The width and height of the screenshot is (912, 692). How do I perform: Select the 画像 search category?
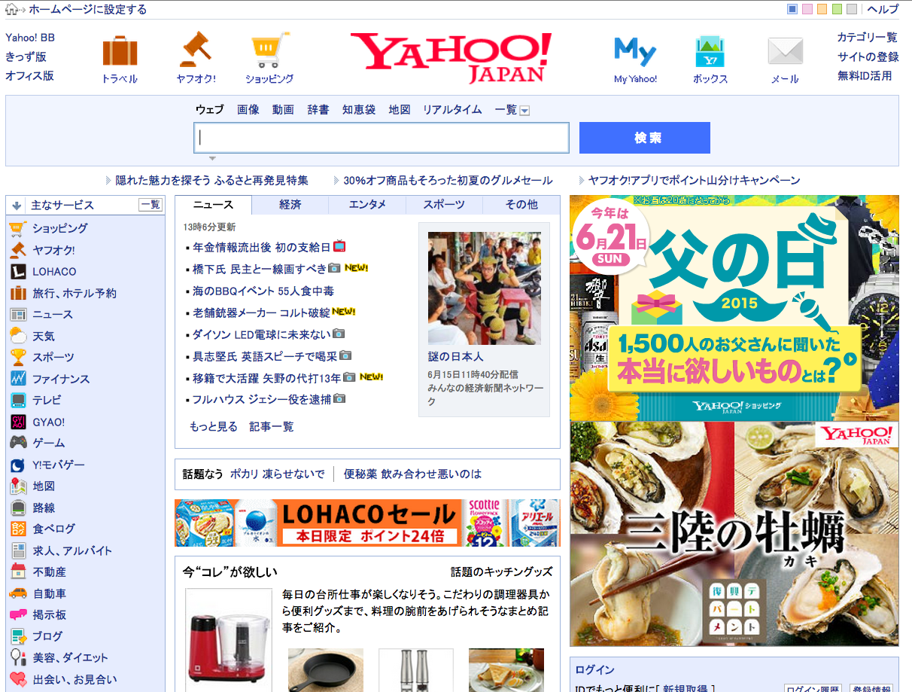tap(248, 109)
